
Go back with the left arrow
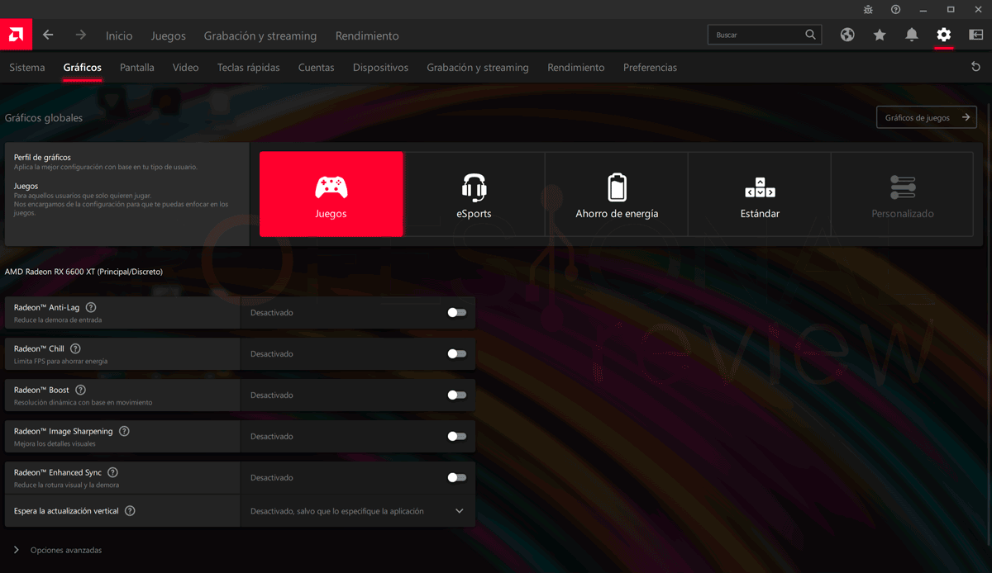point(48,35)
